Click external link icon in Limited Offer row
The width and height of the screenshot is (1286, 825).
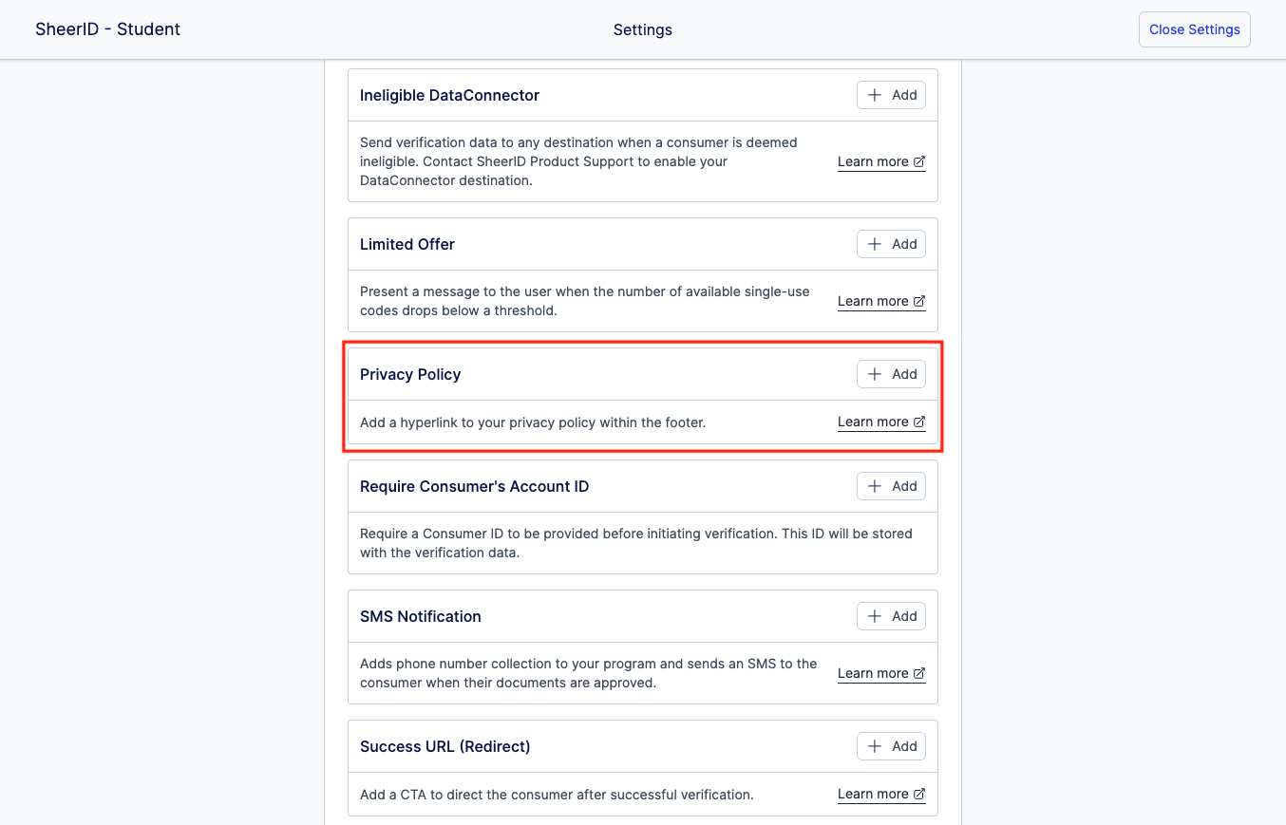coord(919,301)
